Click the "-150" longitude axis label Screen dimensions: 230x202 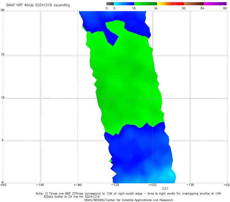[x=3, y=185]
